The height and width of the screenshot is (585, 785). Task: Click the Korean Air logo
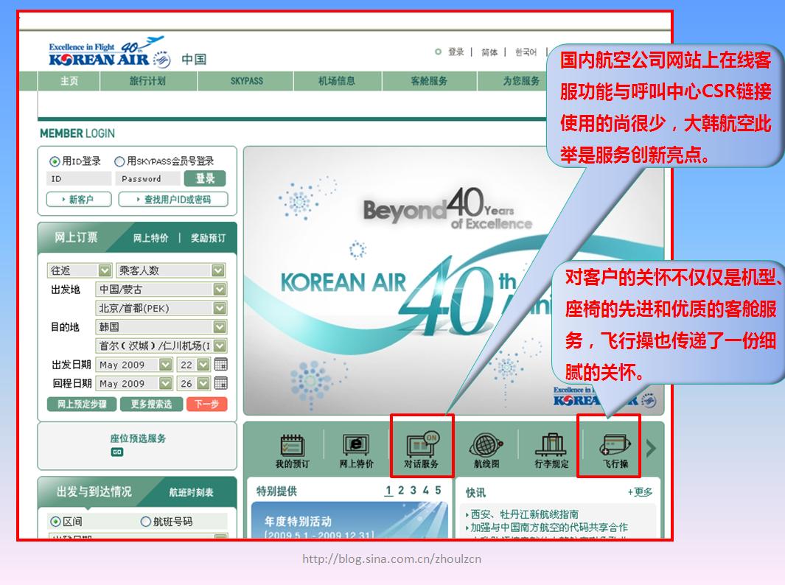(x=110, y=53)
